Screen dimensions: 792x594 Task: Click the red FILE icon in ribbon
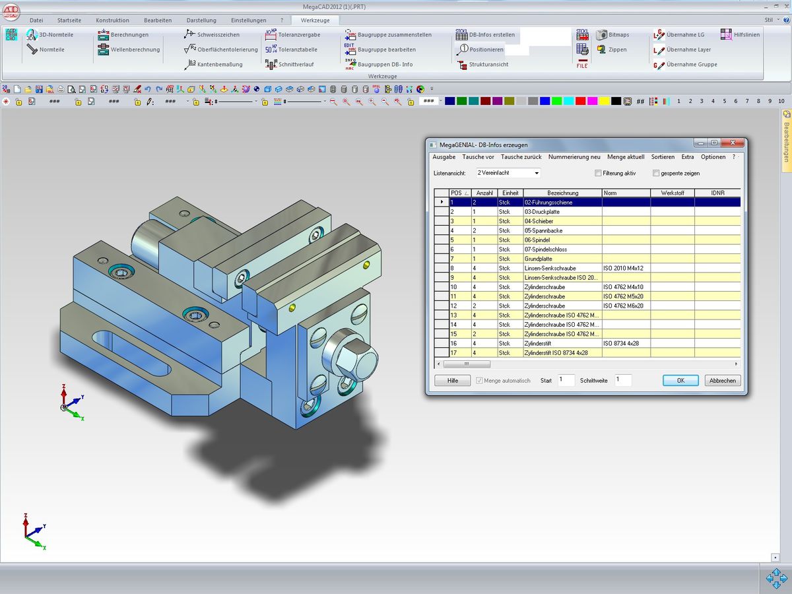pyautogui.click(x=582, y=64)
